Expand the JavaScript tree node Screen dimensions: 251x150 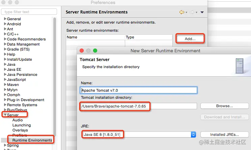(5, 80)
